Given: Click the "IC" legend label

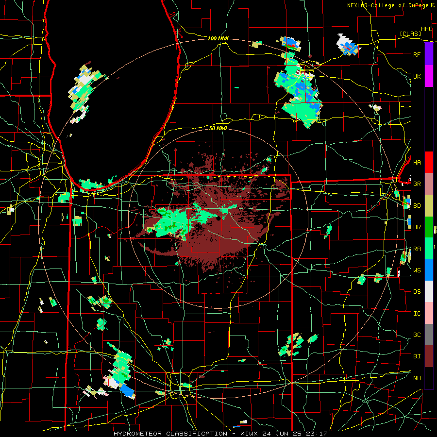Looking at the screenshot, I should (417, 314).
